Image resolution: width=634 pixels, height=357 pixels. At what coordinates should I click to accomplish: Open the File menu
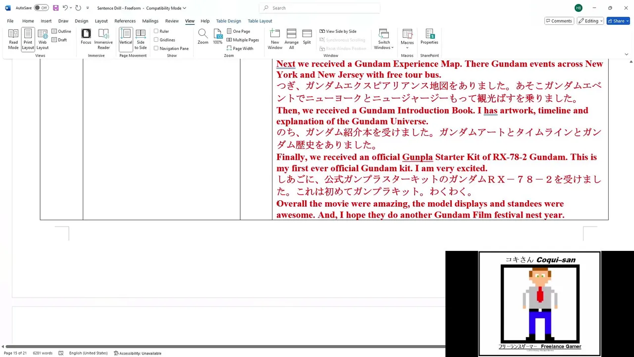10,21
